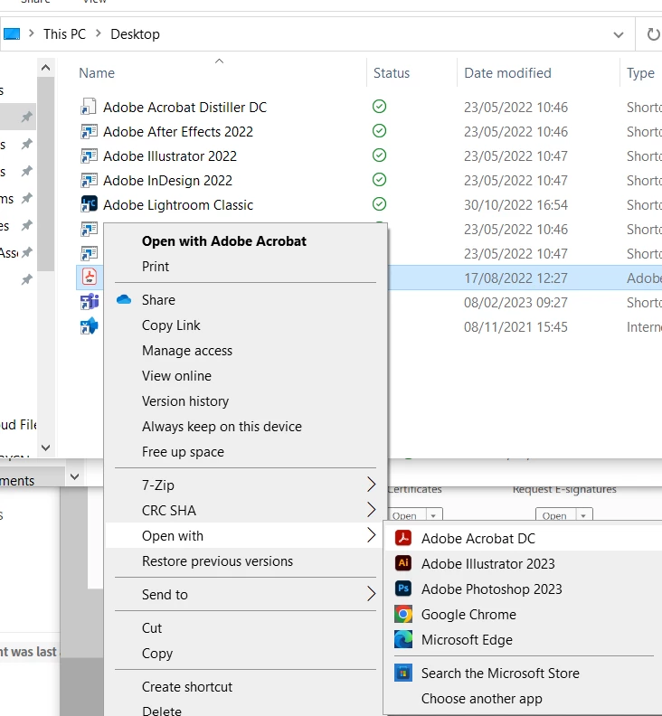This screenshot has width=662, height=716.
Task: Choose Cut from the context menu
Action: (152, 628)
